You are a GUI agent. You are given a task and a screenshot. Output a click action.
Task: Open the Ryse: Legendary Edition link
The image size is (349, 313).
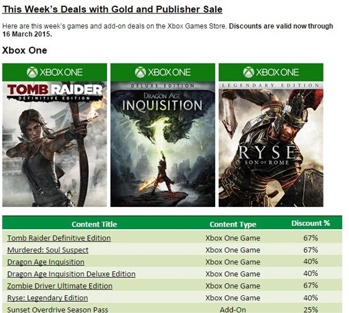48,298
